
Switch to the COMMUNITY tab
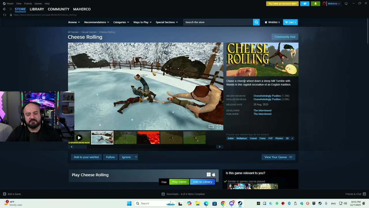59,9
